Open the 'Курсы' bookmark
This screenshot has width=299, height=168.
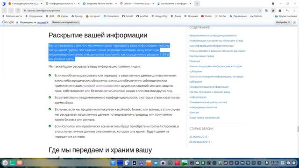(63, 16)
